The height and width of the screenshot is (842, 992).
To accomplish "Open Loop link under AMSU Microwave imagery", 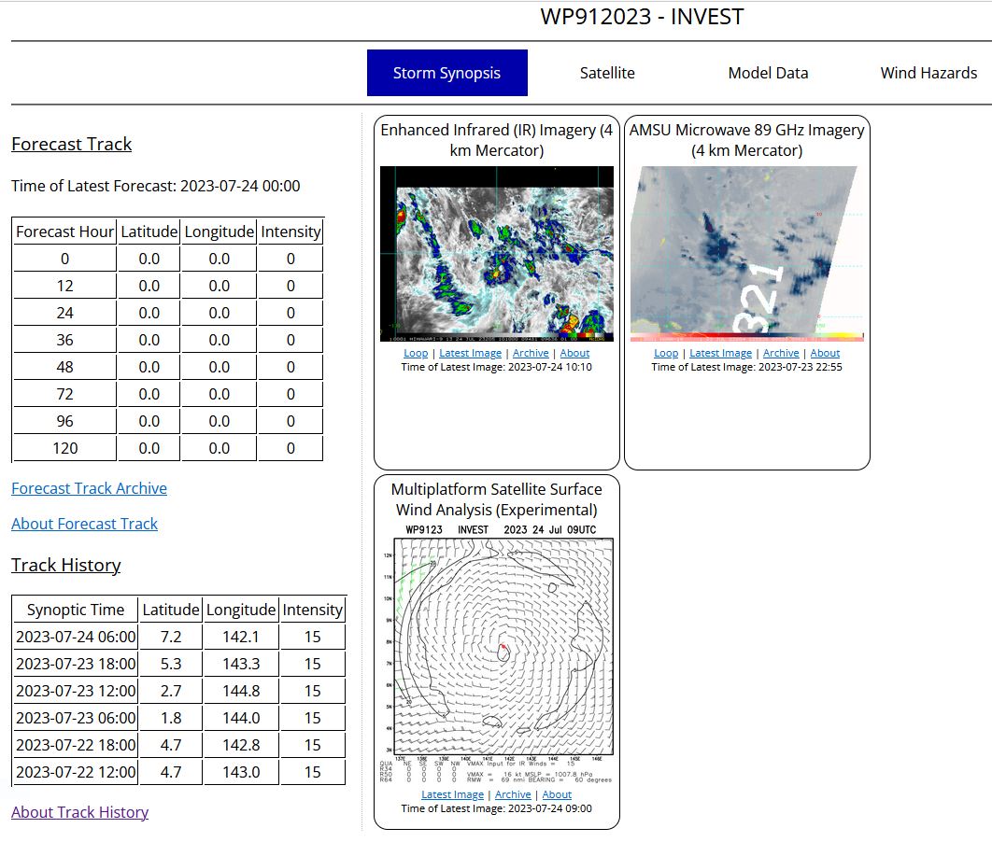I will [x=666, y=353].
